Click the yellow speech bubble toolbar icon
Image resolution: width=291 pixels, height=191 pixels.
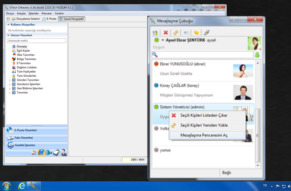[196, 33]
